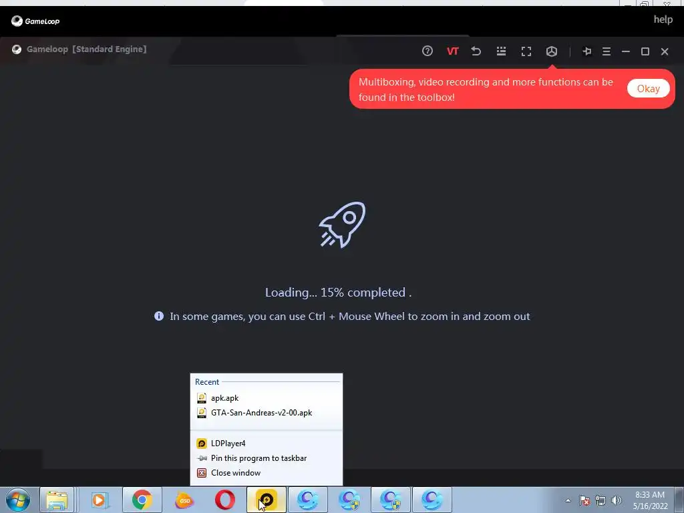Click the first Gameloop taskbar icon
The height and width of the screenshot is (513, 684).
(307, 500)
